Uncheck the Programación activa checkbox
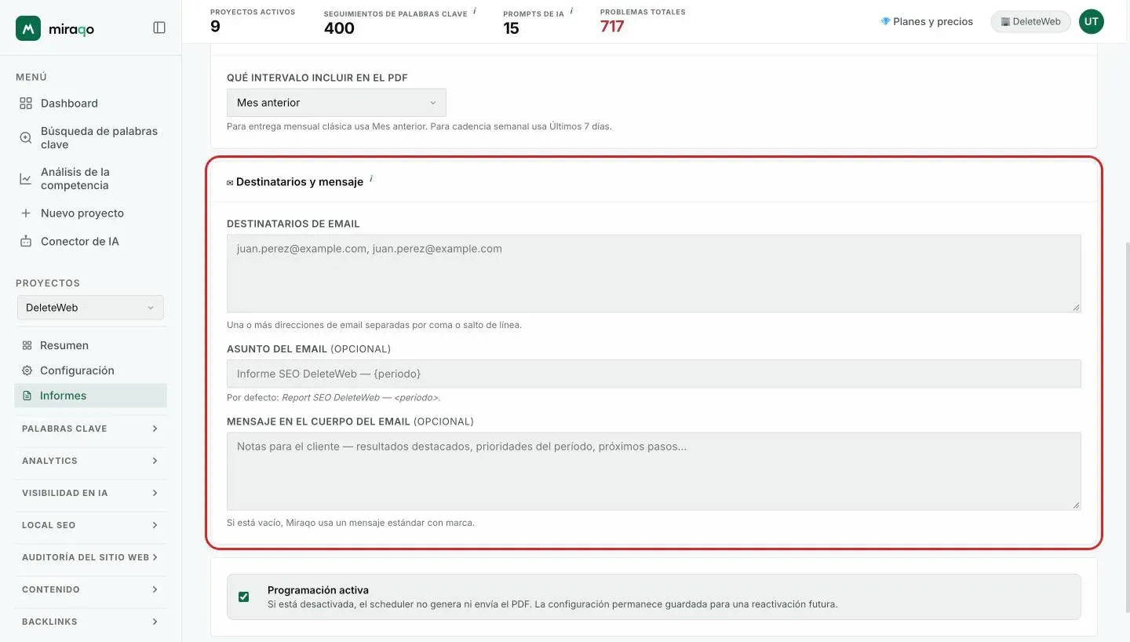The width and height of the screenshot is (1130, 642). 244,596
